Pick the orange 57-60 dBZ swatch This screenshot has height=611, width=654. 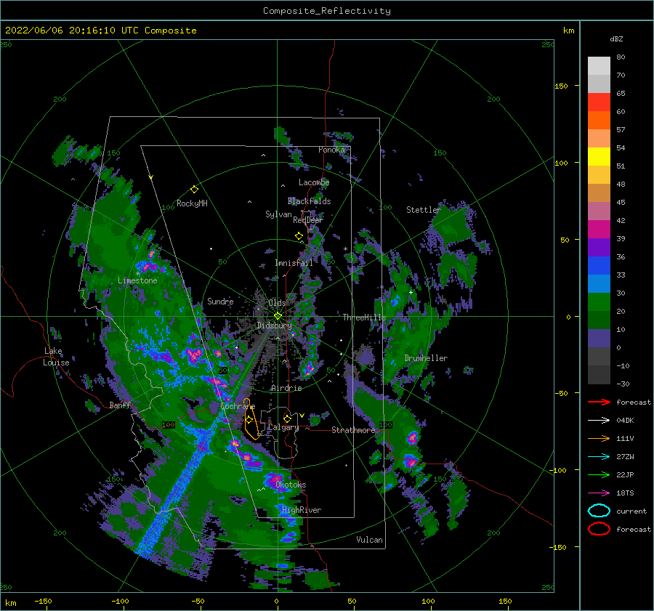(x=599, y=121)
